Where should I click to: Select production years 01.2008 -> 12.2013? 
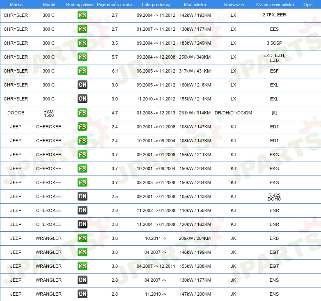(x=156, y=113)
